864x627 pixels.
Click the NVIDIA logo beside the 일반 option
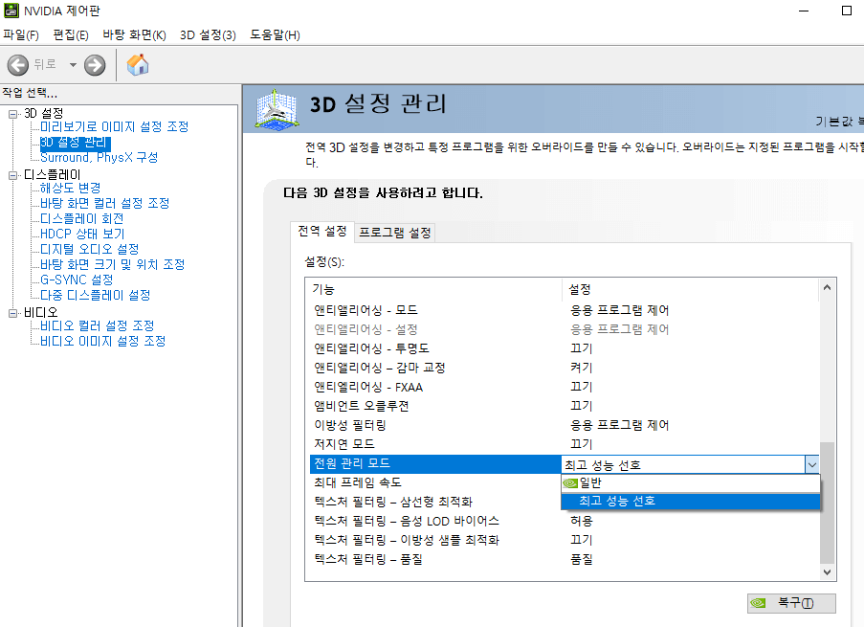tap(571, 481)
